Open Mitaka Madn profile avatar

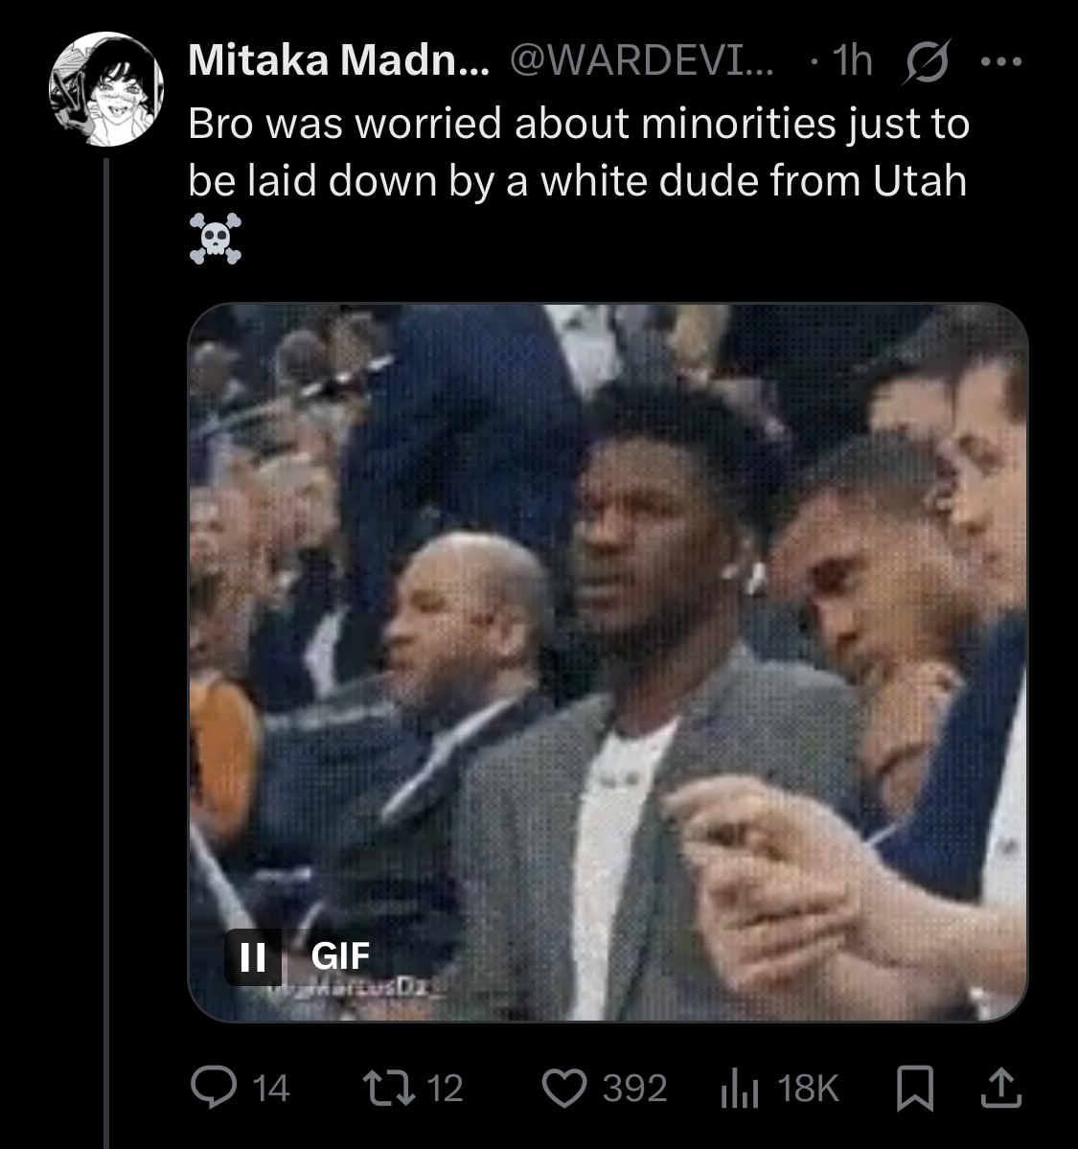(106, 89)
